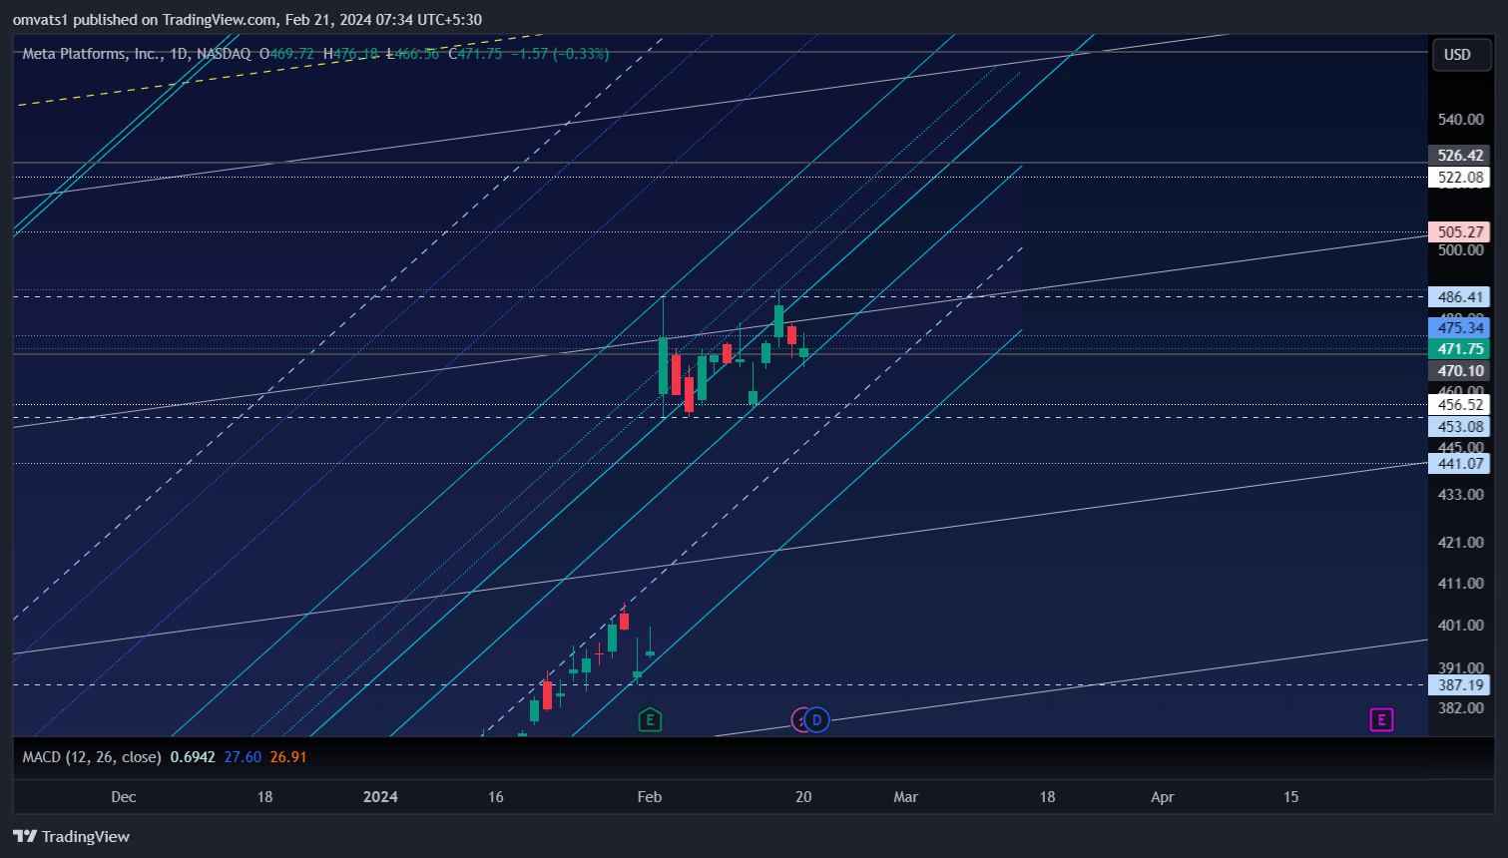Click the 16 date label on time axis
Viewport: 1508px width, 858px height.
tap(496, 797)
